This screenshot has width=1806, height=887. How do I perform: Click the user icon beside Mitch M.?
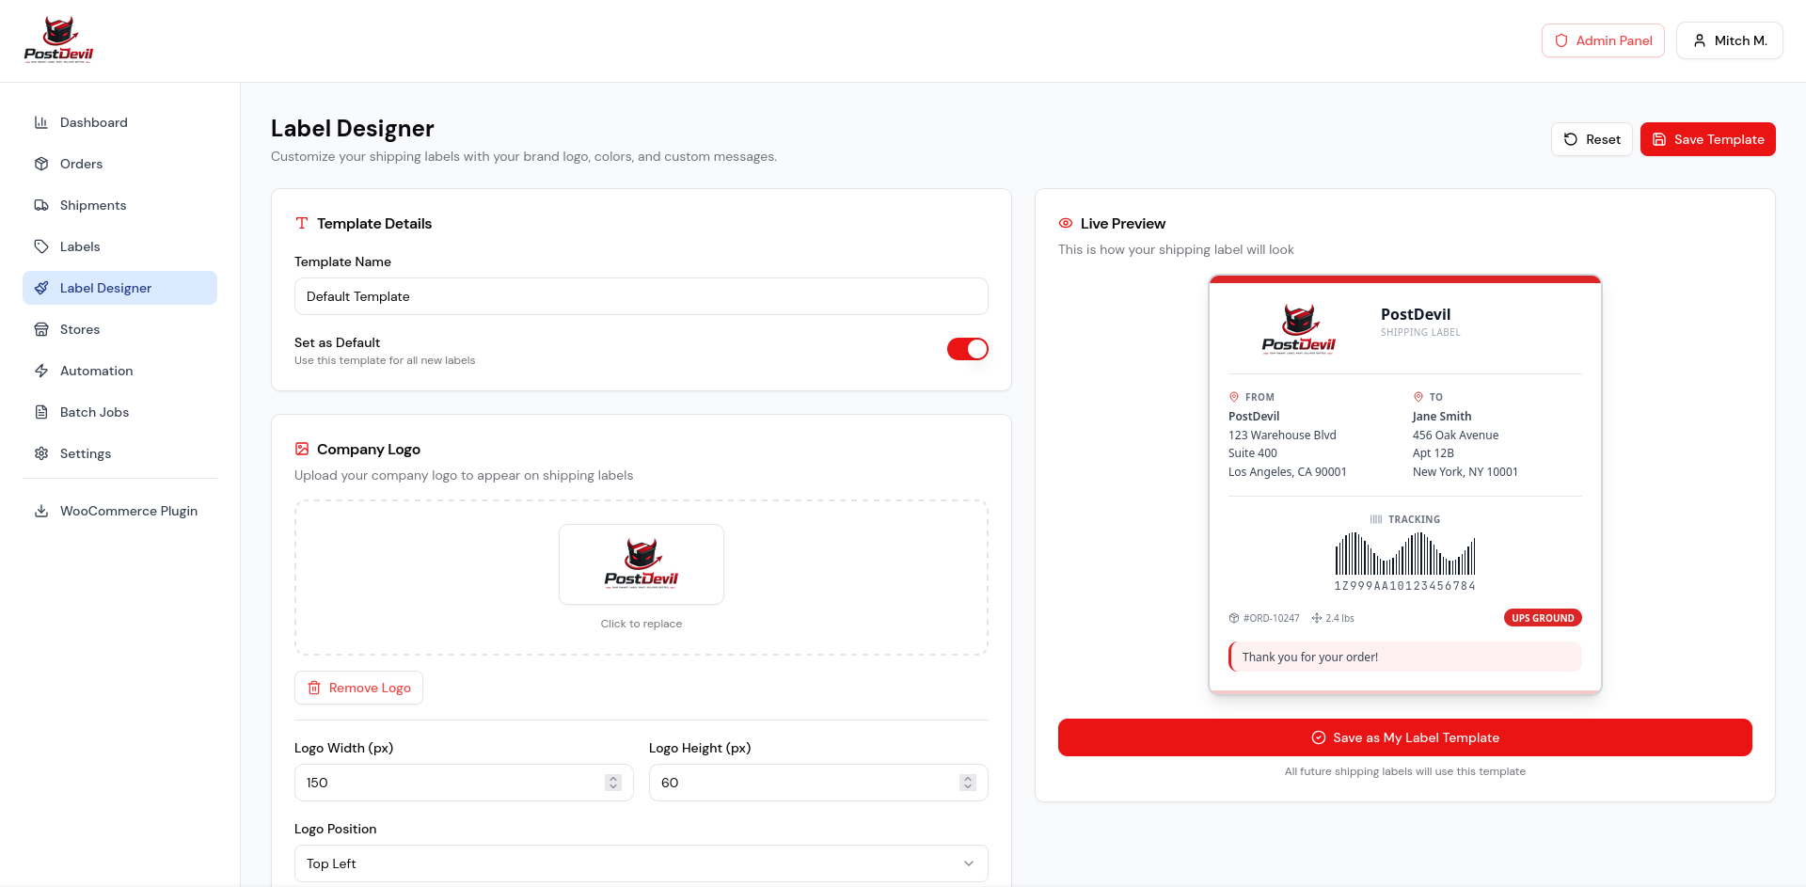click(1700, 40)
